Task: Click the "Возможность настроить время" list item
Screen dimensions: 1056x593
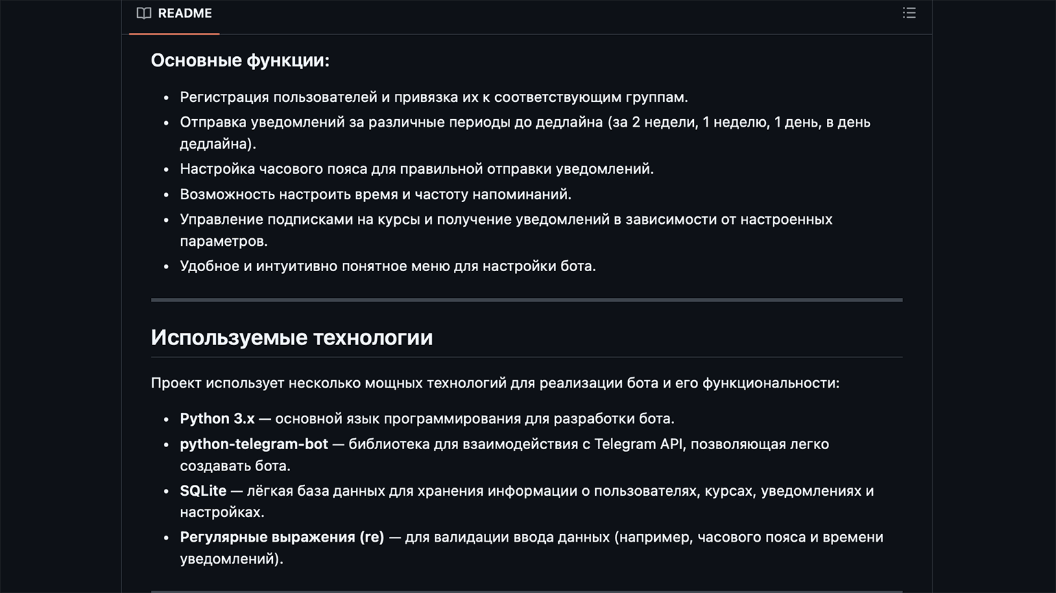Action: pos(375,194)
